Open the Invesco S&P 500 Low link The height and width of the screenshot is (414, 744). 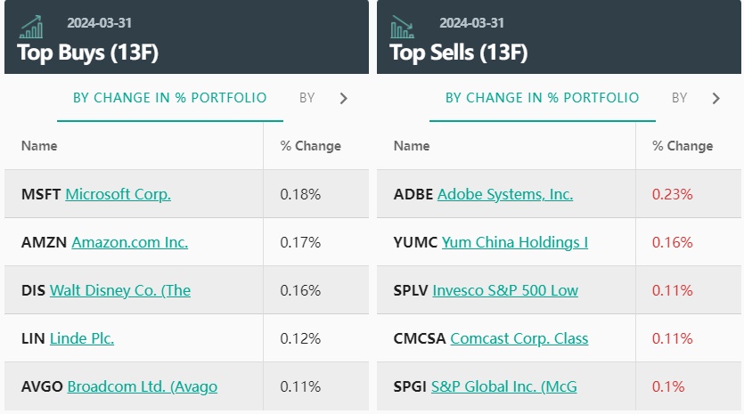(x=505, y=290)
